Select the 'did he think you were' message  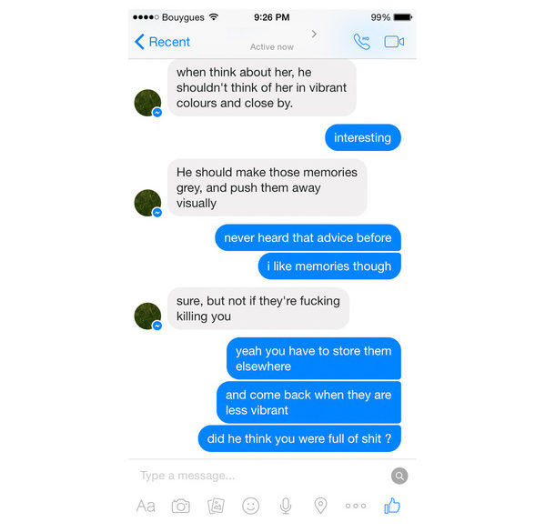click(x=299, y=438)
